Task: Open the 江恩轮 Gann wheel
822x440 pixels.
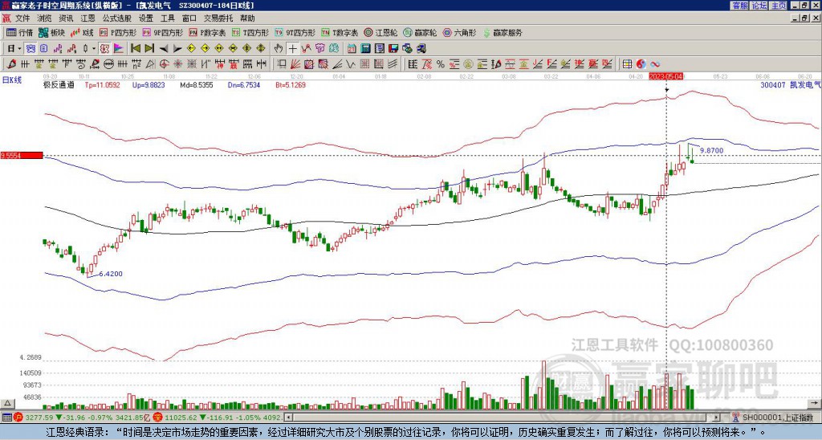Action: pyautogui.click(x=380, y=32)
